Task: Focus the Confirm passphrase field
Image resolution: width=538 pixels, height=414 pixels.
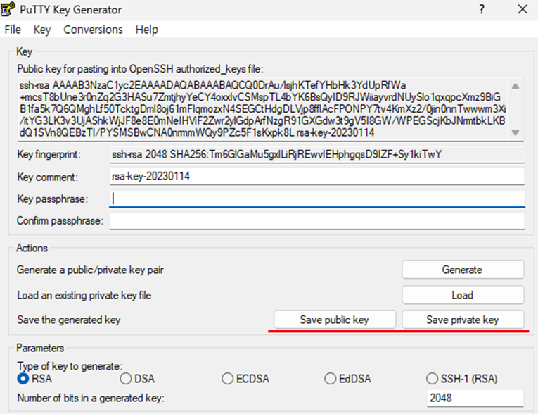Action: coord(317,221)
